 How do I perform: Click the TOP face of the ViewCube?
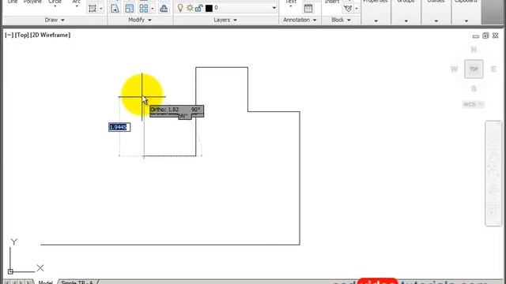click(x=474, y=69)
